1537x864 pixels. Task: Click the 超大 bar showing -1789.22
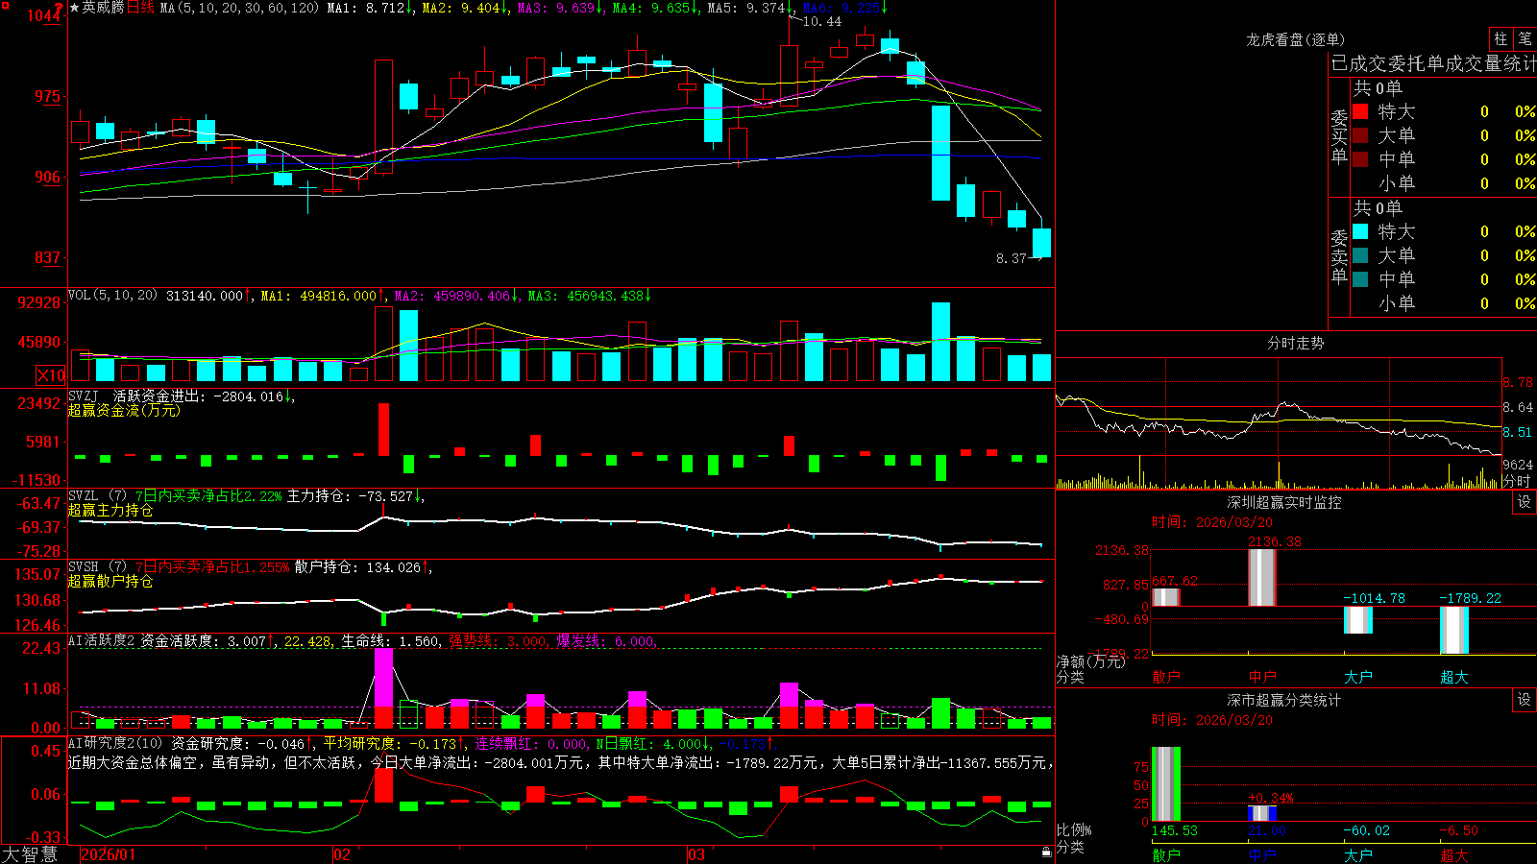(1454, 630)
